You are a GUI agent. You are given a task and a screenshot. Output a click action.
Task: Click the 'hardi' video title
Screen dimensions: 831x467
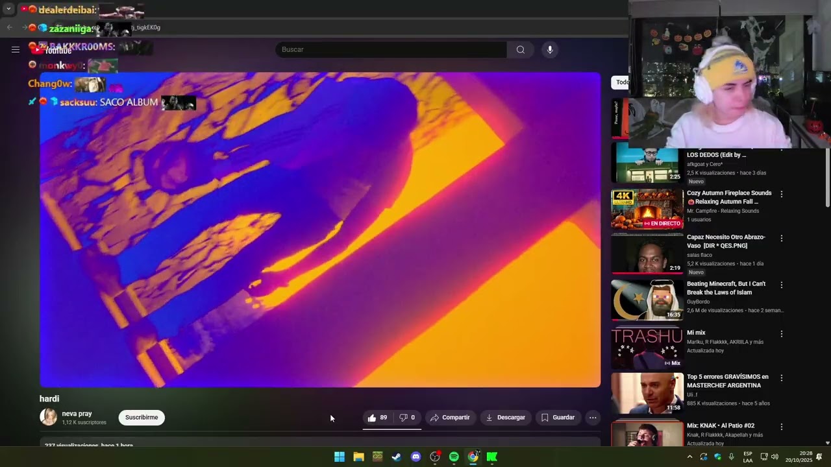coord(49,399)
